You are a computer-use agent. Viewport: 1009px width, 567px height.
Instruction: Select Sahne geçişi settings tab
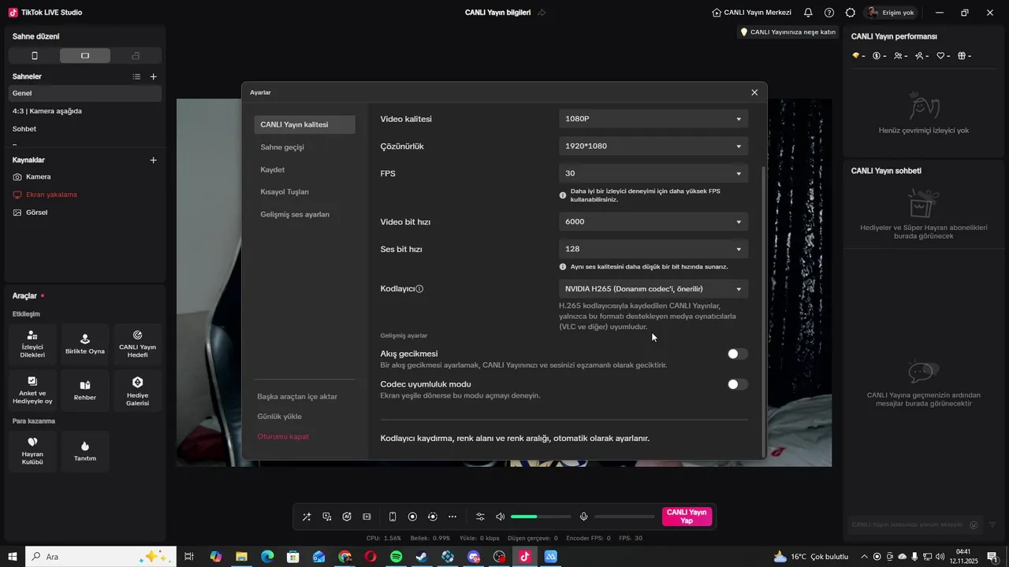tap(282, 147)
